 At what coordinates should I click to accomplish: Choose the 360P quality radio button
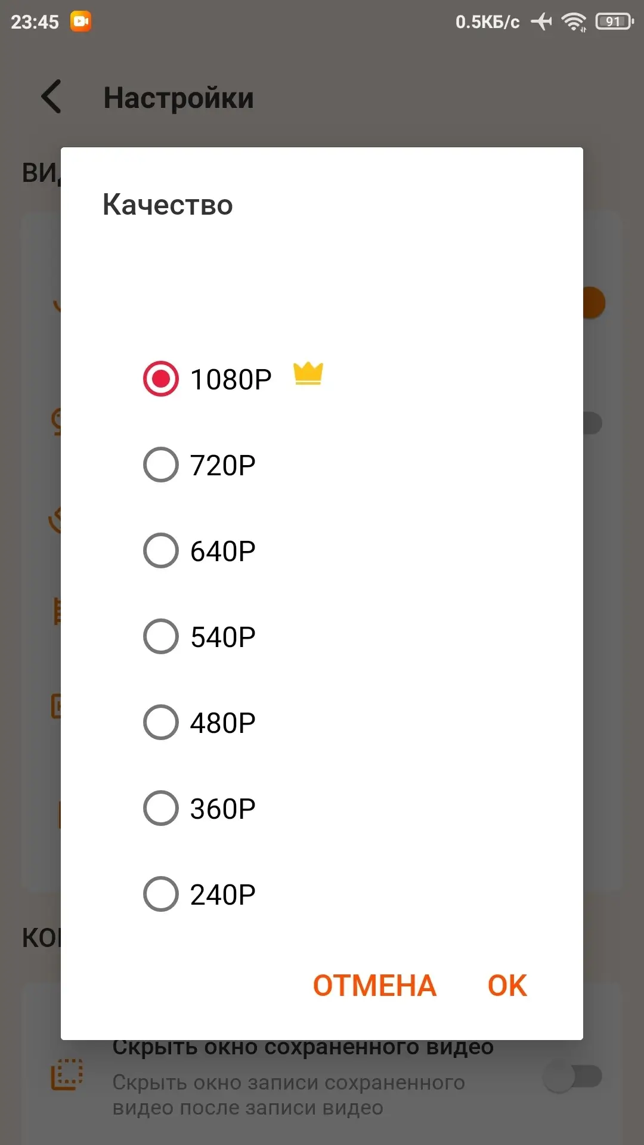point(161,808)
